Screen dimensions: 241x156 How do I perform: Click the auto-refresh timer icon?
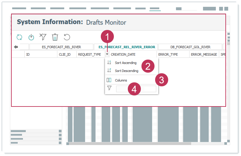coord(31,37)
